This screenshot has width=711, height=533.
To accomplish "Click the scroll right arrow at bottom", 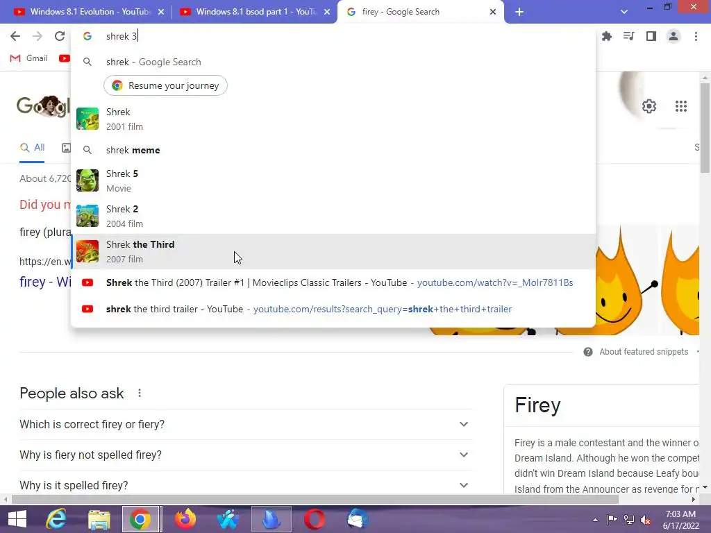I will point(693,500).
